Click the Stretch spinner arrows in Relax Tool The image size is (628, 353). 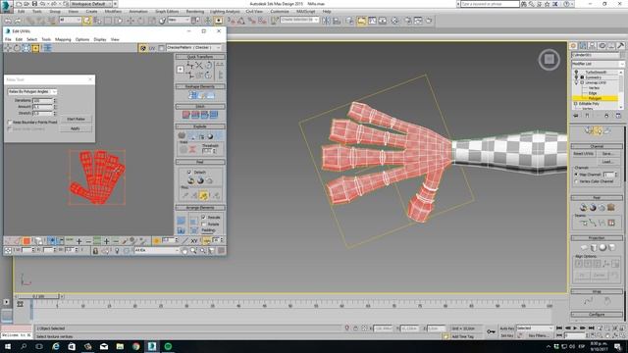coord(55,114)
